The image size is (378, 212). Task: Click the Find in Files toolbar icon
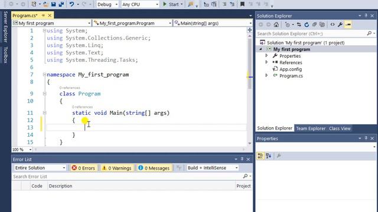coord(190,4)
